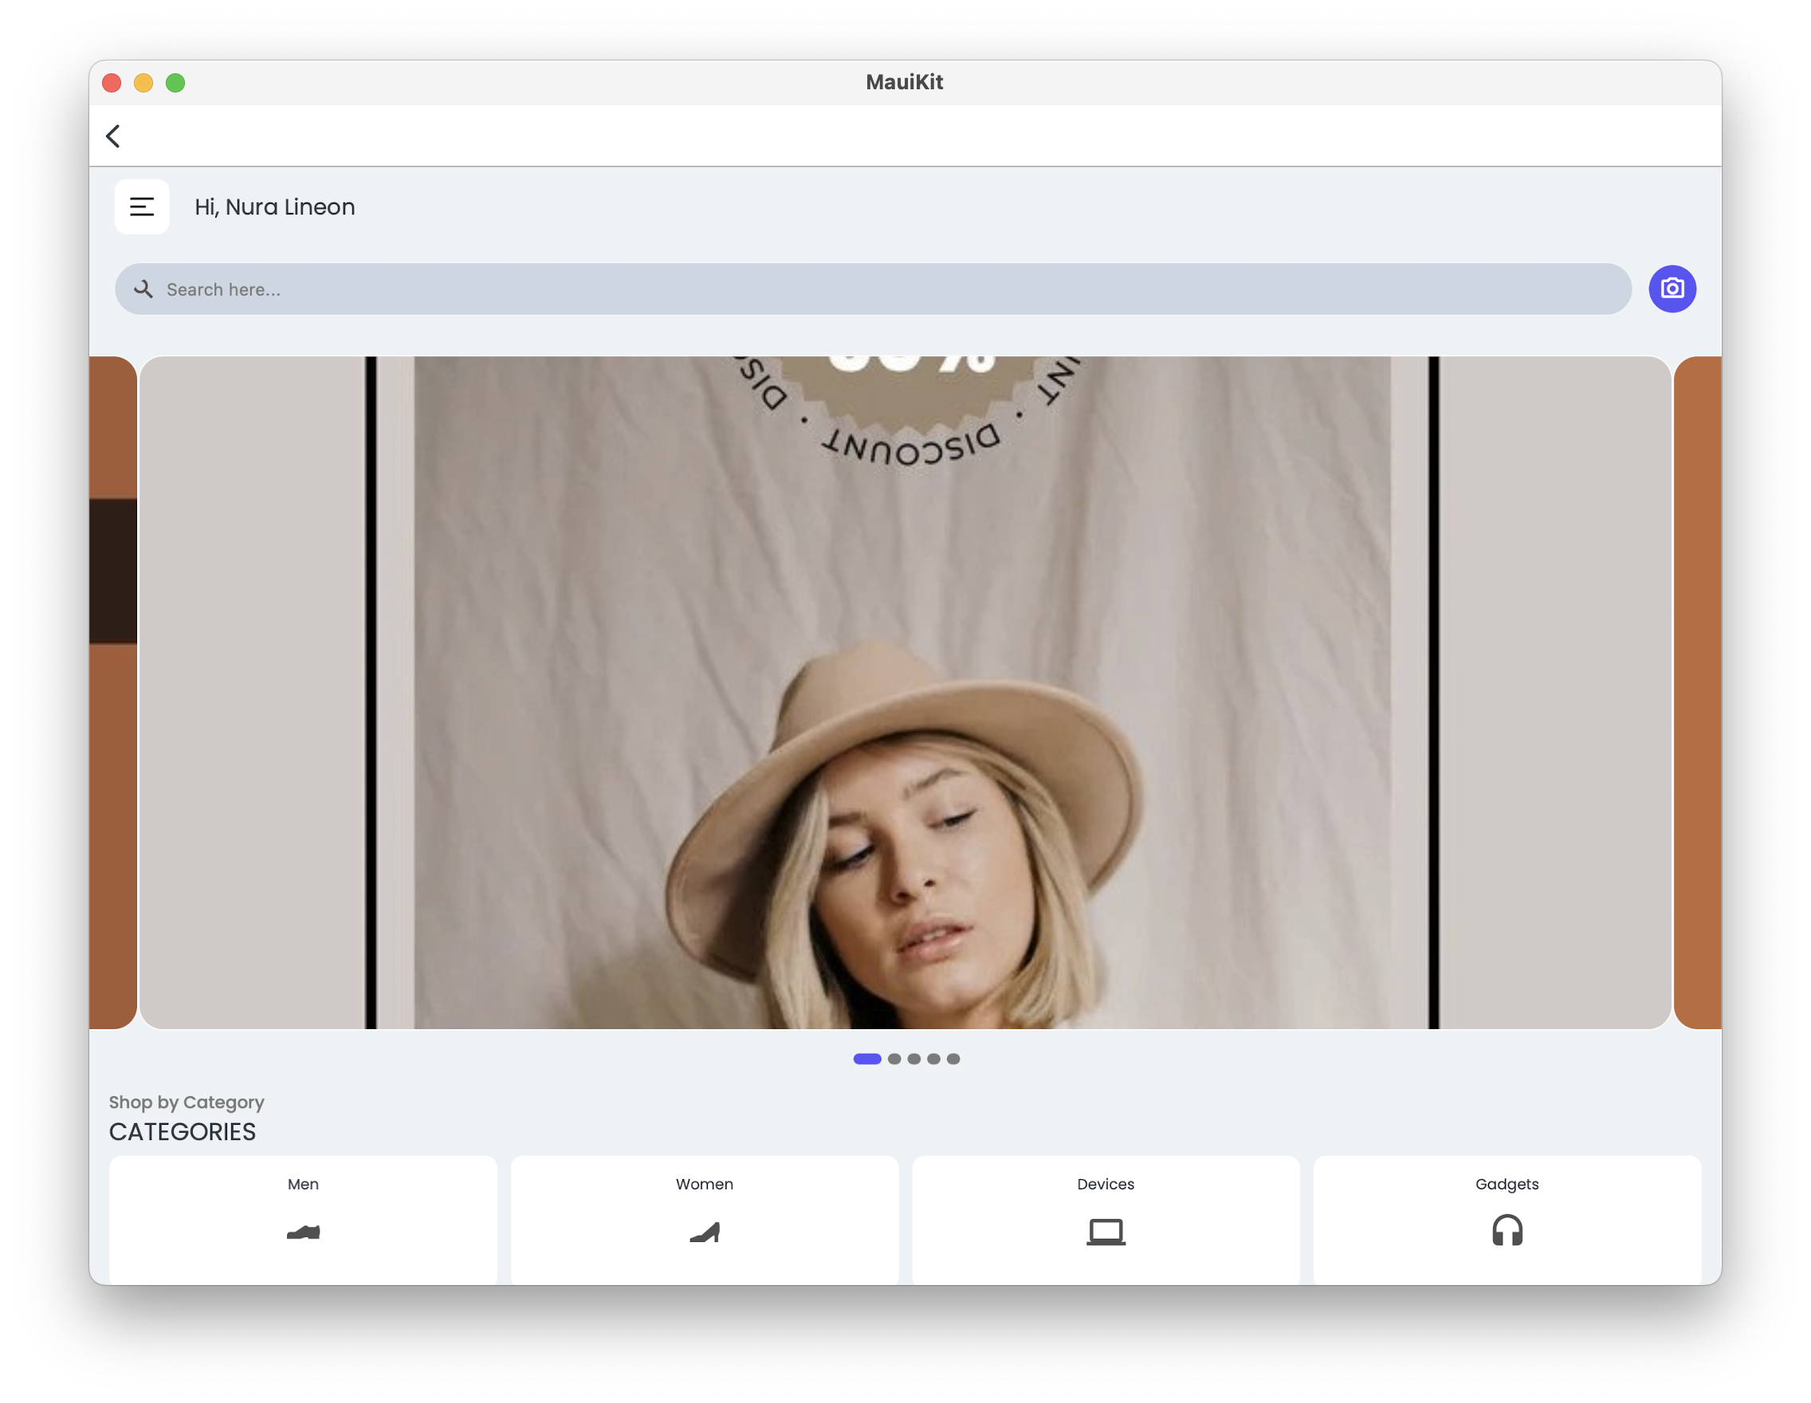Show next orange banner on right edge
The height and width of the screenshot is (1403, 1811).
pos(1697,693)
